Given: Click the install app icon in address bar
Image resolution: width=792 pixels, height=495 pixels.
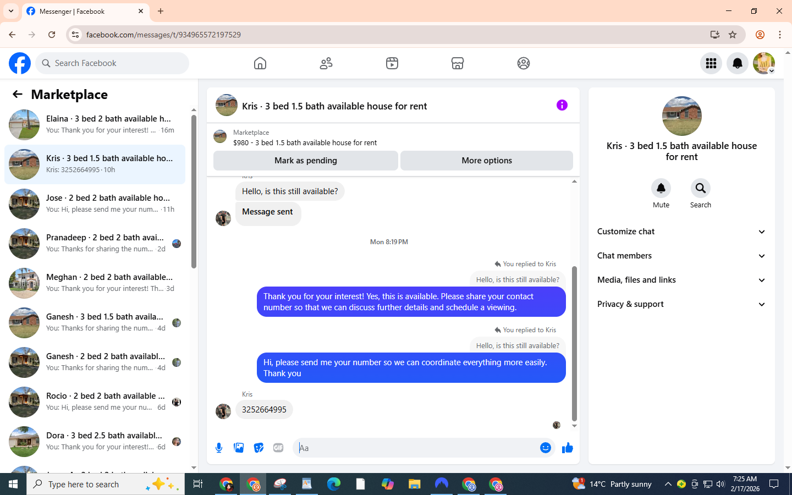Looking at the screenshot, I should coord(715,35).
